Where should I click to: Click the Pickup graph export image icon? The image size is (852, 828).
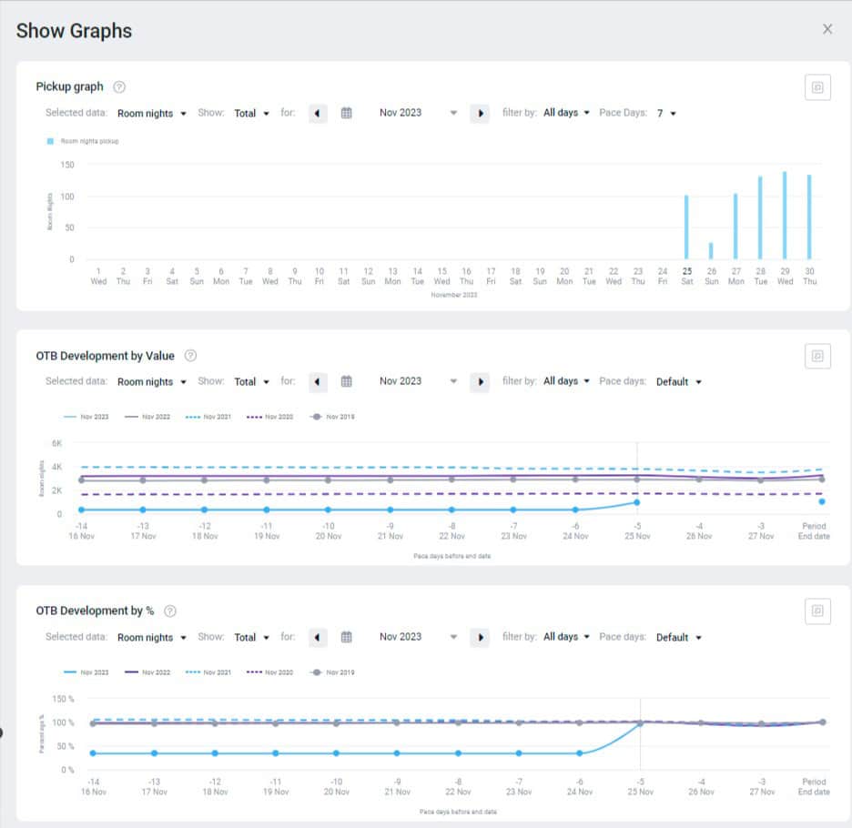tap(817, 87)
